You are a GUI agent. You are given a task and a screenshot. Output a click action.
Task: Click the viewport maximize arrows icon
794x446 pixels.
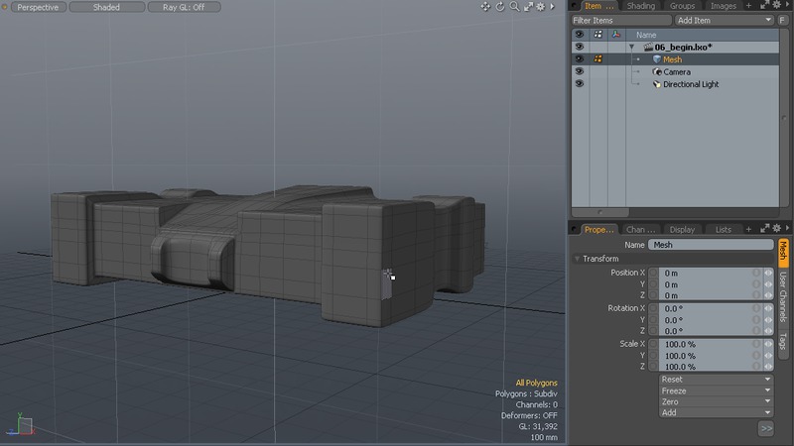point(528,7)
